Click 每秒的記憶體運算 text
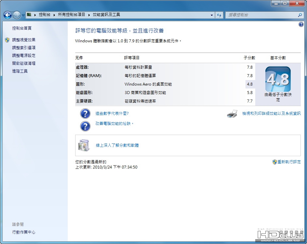 (140, 76)
